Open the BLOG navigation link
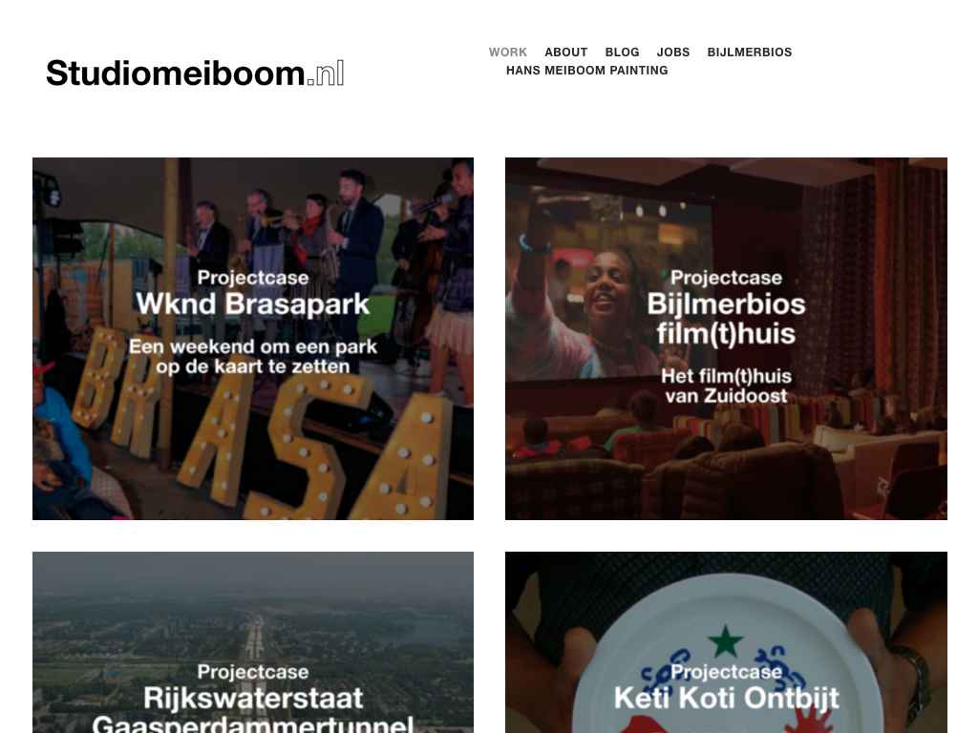978x733 pixels. point(622,52)
